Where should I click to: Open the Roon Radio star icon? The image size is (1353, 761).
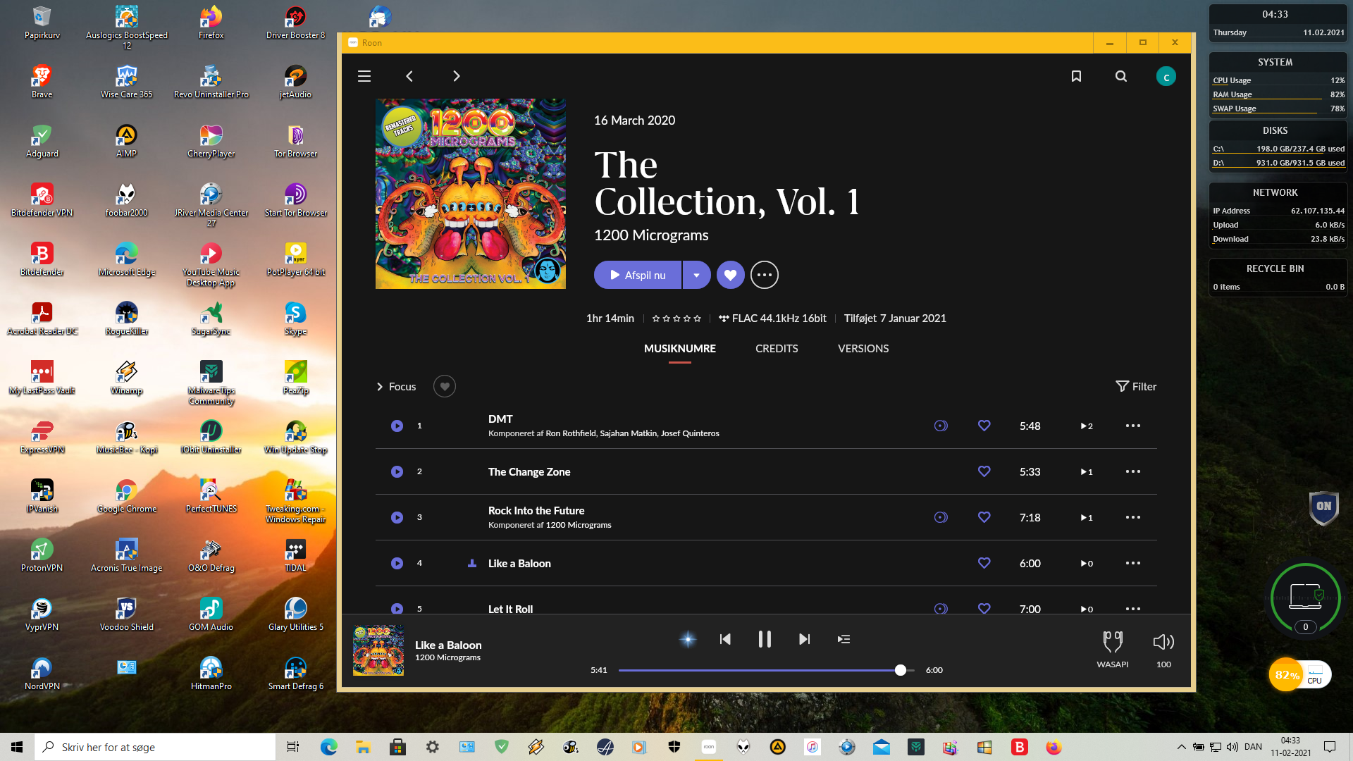(688, 639)
